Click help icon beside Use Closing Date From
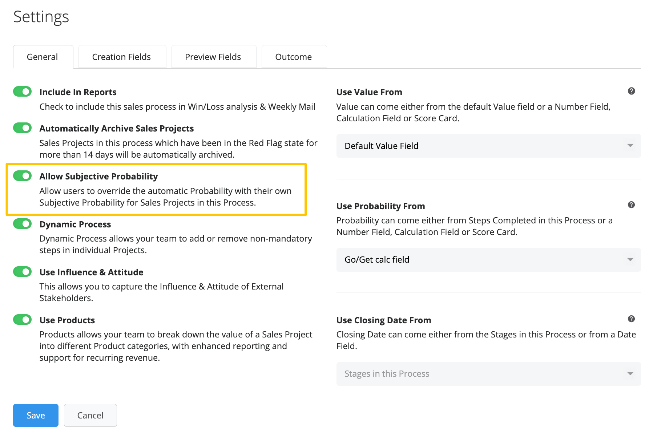The width and height of the screenshot is (649, 433). (x=631, y=319)
